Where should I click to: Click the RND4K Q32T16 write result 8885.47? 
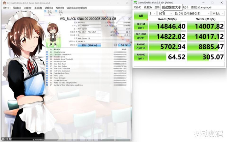[x=206, y=46]
